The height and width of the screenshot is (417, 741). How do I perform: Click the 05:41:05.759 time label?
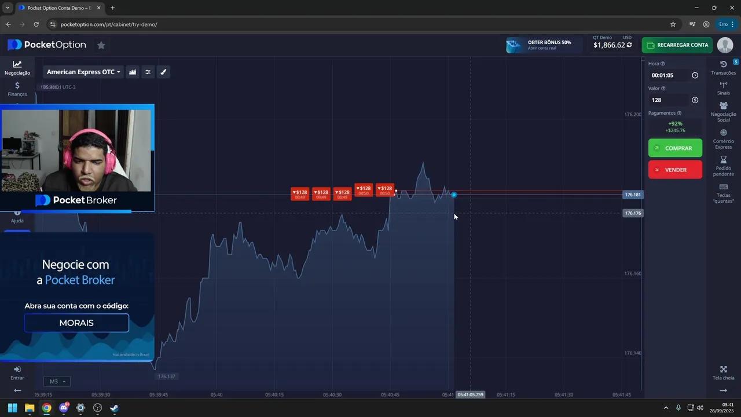pyautogui.click(x=470, y=394)
